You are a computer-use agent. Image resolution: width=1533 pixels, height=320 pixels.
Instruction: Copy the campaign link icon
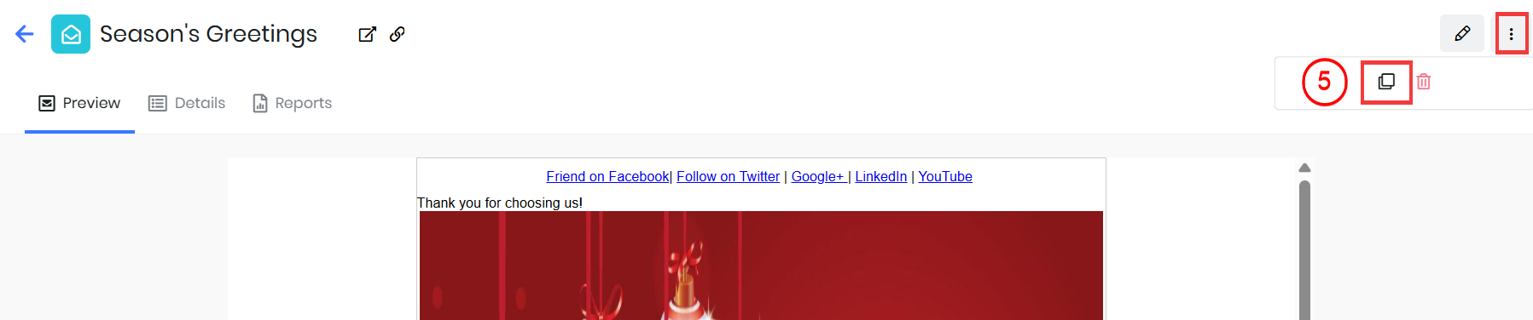click(398, 34)
